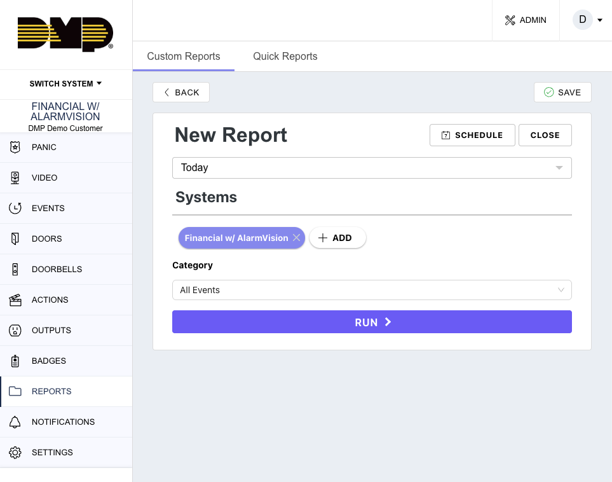Click the FINANCIAL W/ ALARMVISION system name
This screenshot has width=612, height=482.
coord(65,111)
